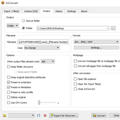Enable Use CPU Core's checkbox
This screenshot has width=120, height=120.
pyautogui.click(x=9, y=103)
